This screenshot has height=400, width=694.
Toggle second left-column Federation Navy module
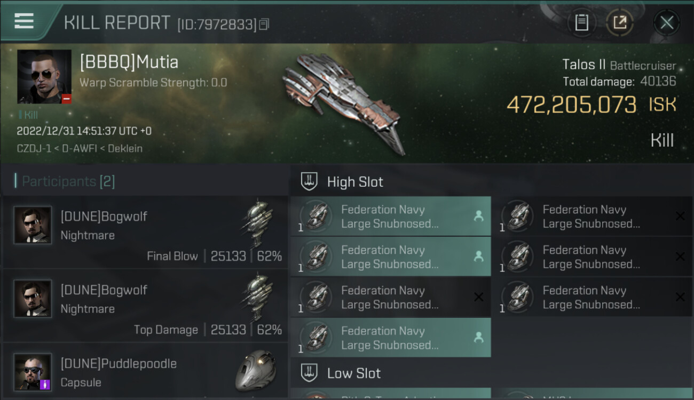390,257
